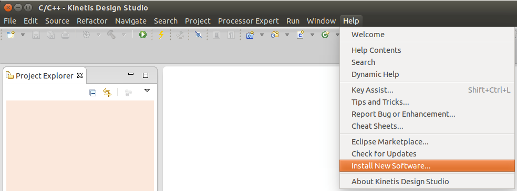Click the grayed-out skip step icon
Viewport: 517px width, 191px height.
click(x=180, y=35)
